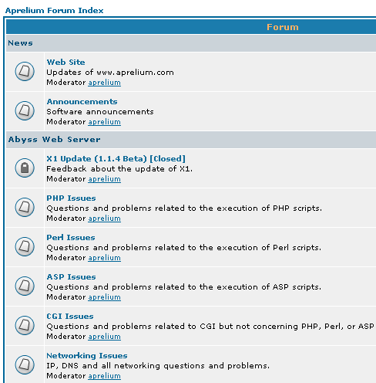Viewport: 376px width, 383px height.
Task: Click the Forum column header
Action: [x=283, y=27]
